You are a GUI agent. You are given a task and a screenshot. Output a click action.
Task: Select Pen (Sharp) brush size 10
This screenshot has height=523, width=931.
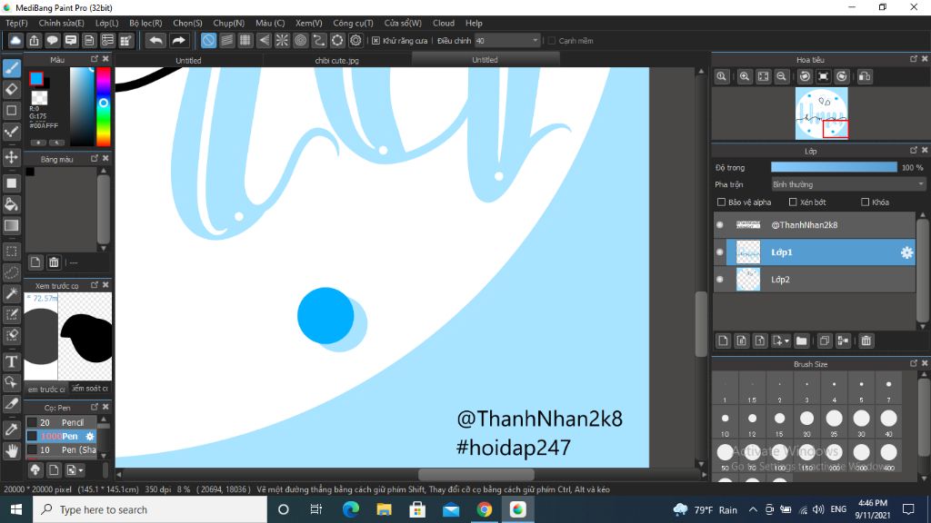click(62, 449)
